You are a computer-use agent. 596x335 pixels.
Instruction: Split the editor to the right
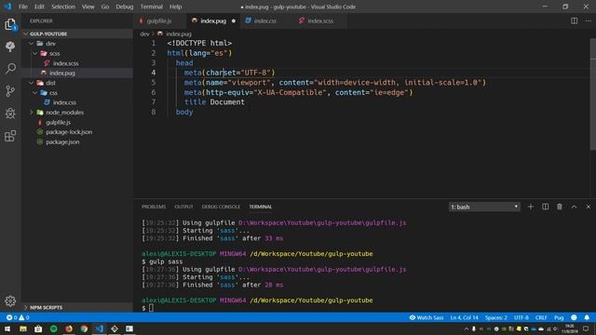coord(574,20)
